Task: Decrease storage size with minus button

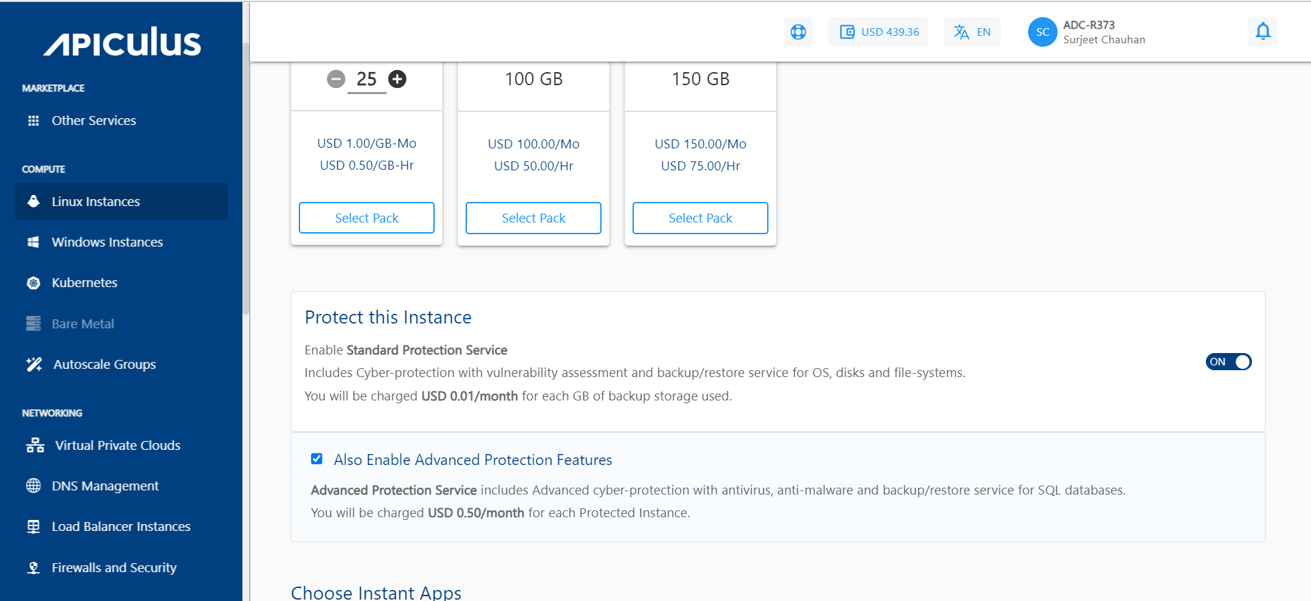Action: (x=336, y=80)
